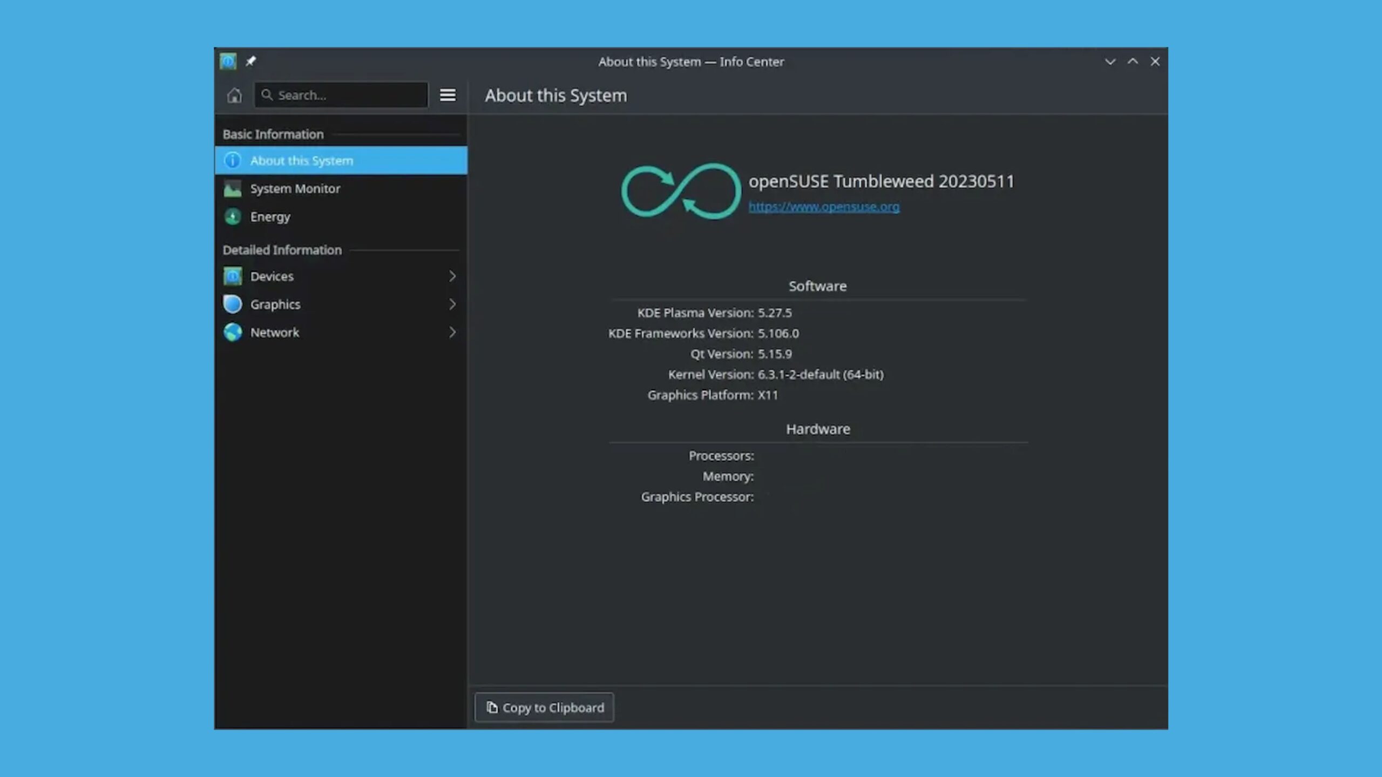This screenshot has height=777, width=1382.
Task: Click the Memory label
Action: coord(728,476)
